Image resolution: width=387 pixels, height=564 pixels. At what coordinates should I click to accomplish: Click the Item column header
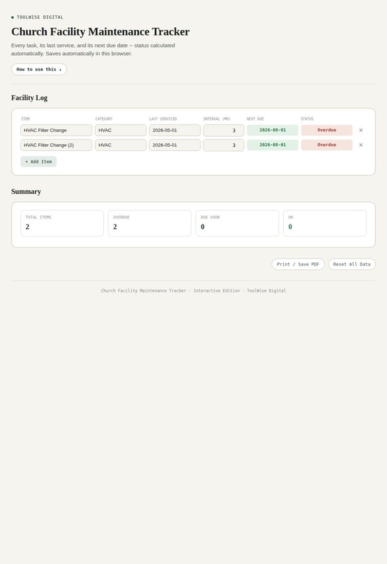pyautogui.click(x=26, y=118)
